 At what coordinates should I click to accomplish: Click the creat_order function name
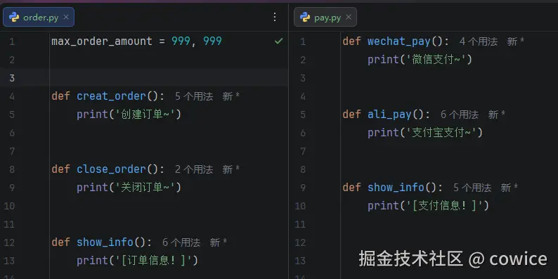tap(111, 96)
